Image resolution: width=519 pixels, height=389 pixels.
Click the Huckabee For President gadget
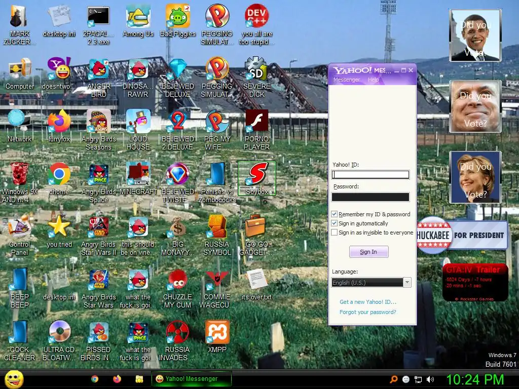tap(462, 235)
